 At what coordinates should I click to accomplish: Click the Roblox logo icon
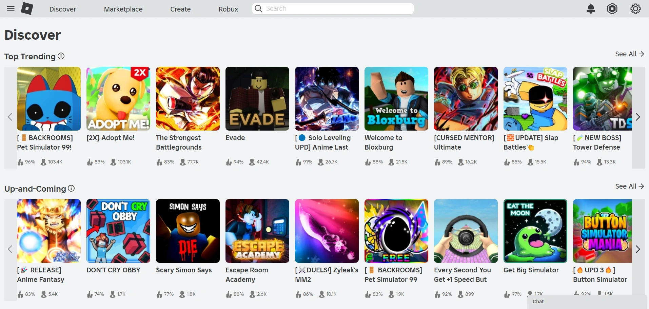[27, 8]
